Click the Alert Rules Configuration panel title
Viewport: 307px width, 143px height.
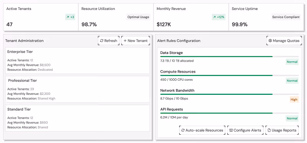[179, 41]
